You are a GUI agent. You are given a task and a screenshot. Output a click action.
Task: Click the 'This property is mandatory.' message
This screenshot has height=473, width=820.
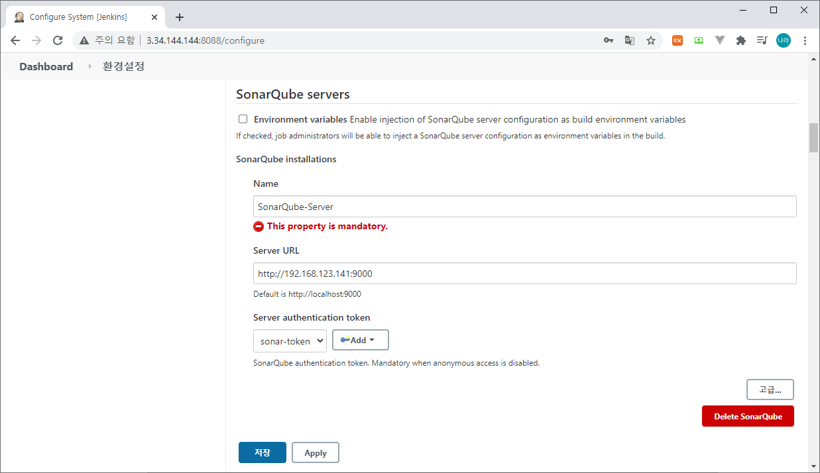pos(327,227)
